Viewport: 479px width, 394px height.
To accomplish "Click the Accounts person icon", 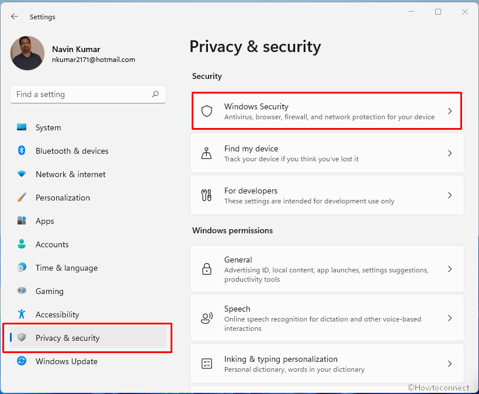I will point(22,244).
